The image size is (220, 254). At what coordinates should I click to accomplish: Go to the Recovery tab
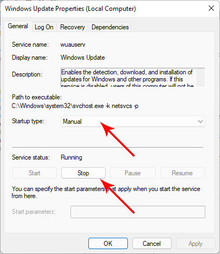(x=73, y=27)
